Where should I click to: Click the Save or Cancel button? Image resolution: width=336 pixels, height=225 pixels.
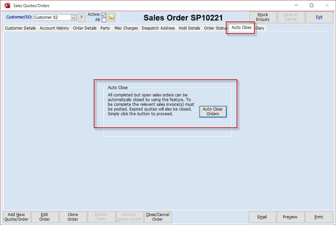click(x=291, y=17)
